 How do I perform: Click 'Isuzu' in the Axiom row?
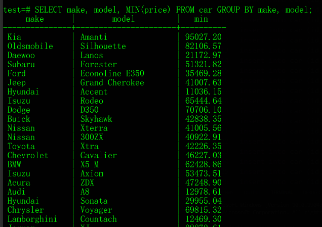coord(19,173)
